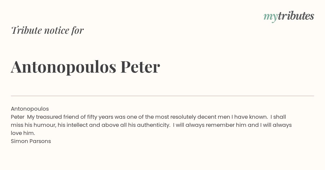Select the "Tribute notice for" heading
Viewport: 325px width, 170px height.
pos(47,30)
